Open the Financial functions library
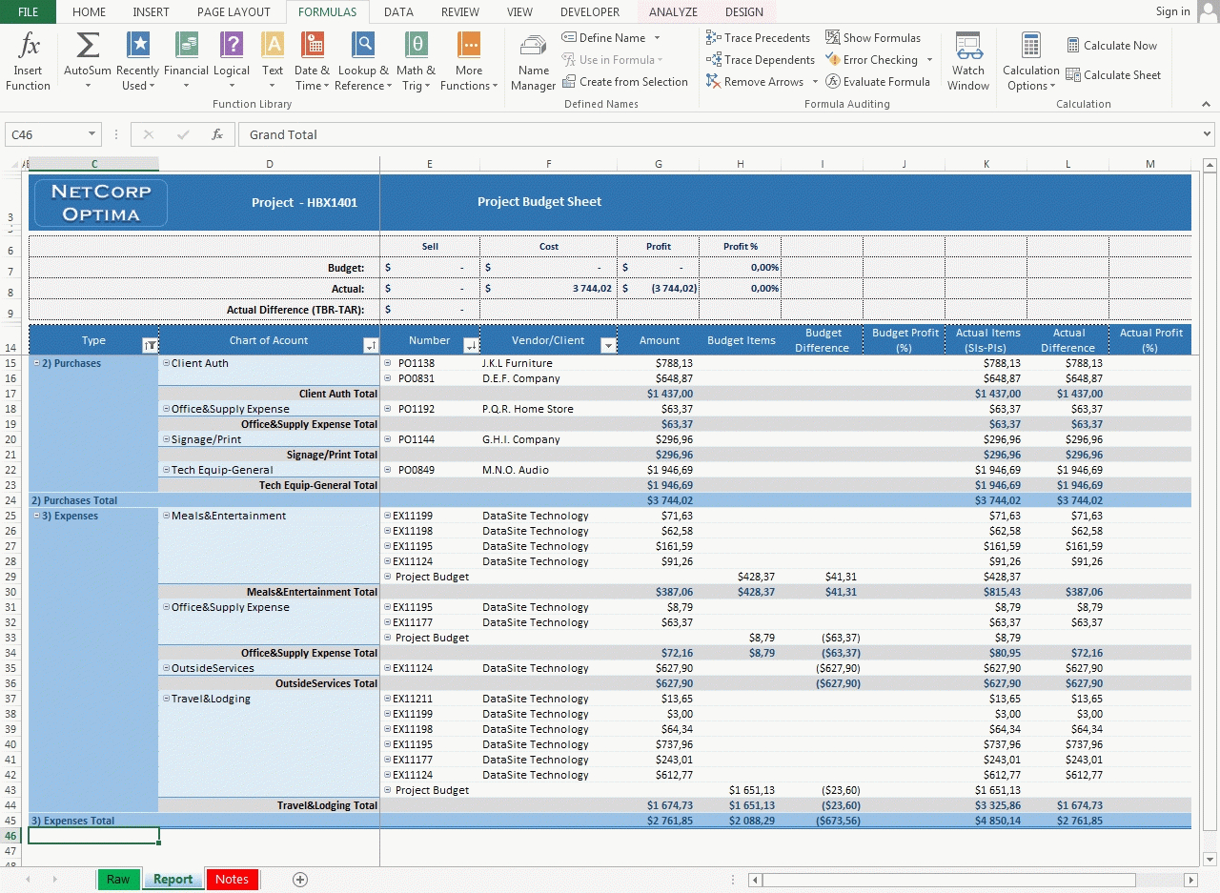 click(186, 46)
